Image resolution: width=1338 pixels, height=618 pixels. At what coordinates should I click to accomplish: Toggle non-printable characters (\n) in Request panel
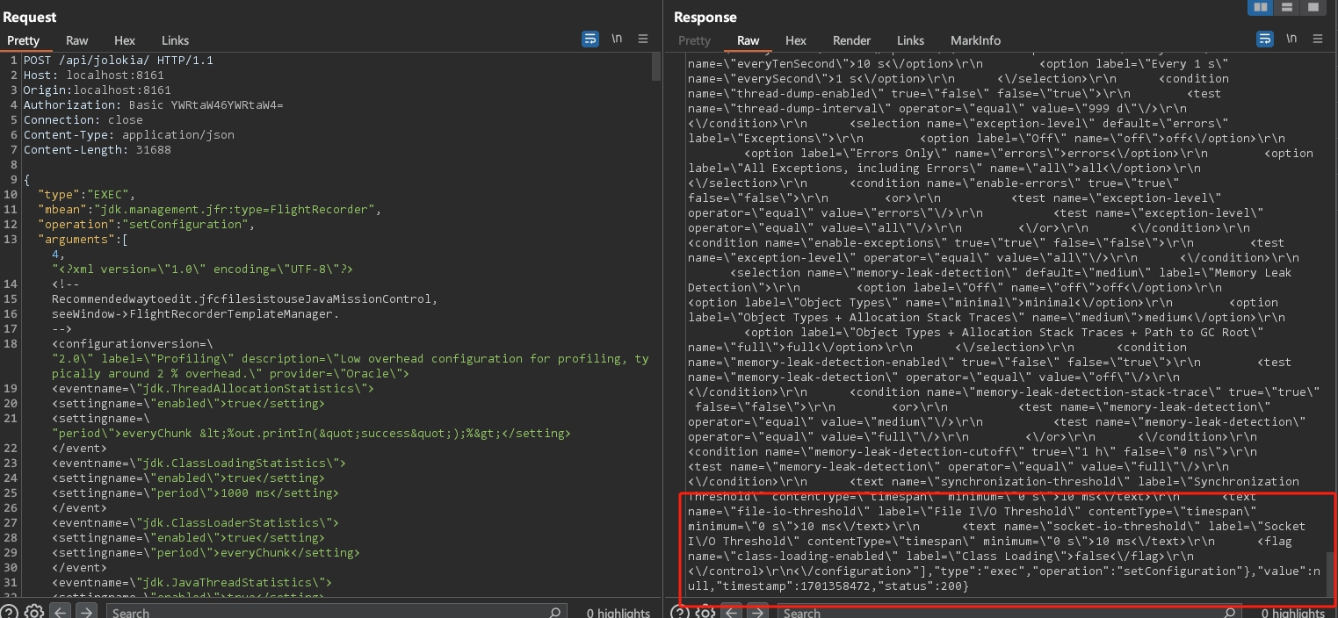click(x=618, y=40)
